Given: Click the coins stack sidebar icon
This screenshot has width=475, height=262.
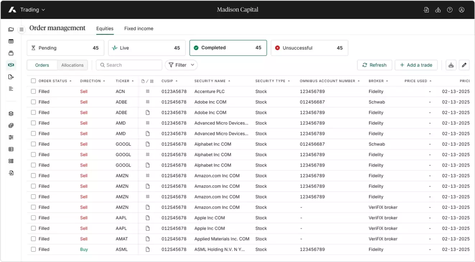Looking at the screenshot, I should pos(11,125).
